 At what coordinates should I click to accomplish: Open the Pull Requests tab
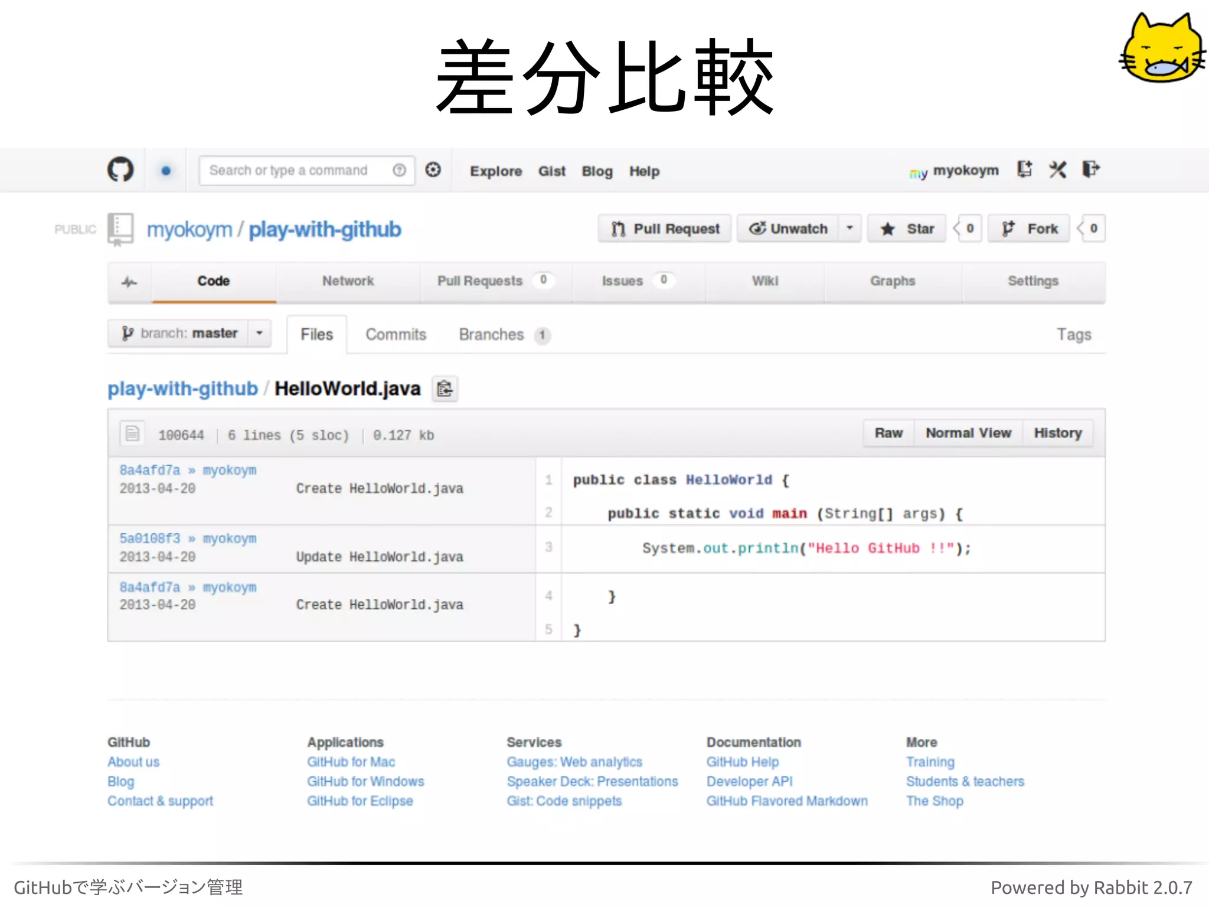pos(495,282)
